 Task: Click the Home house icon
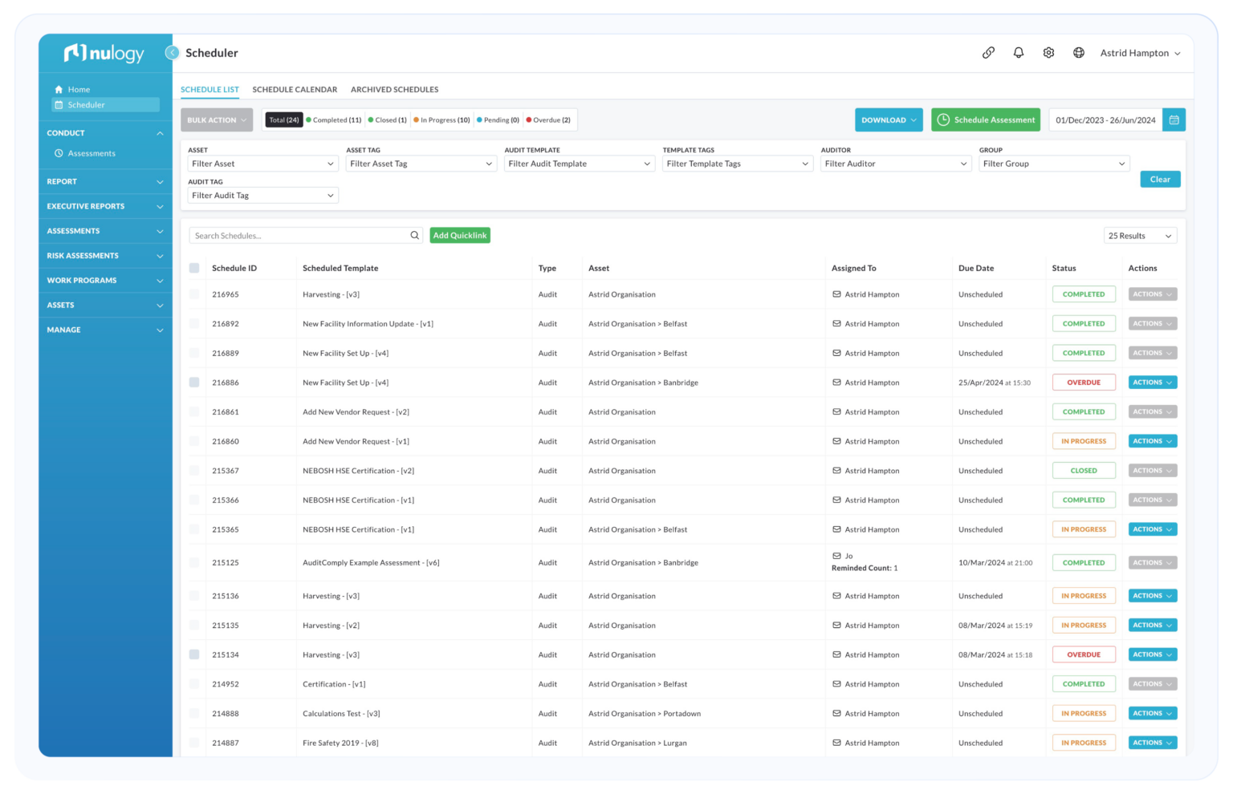[59, 90]
